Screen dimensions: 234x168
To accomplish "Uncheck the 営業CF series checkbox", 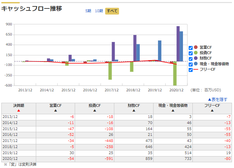I will pos(191,48).
